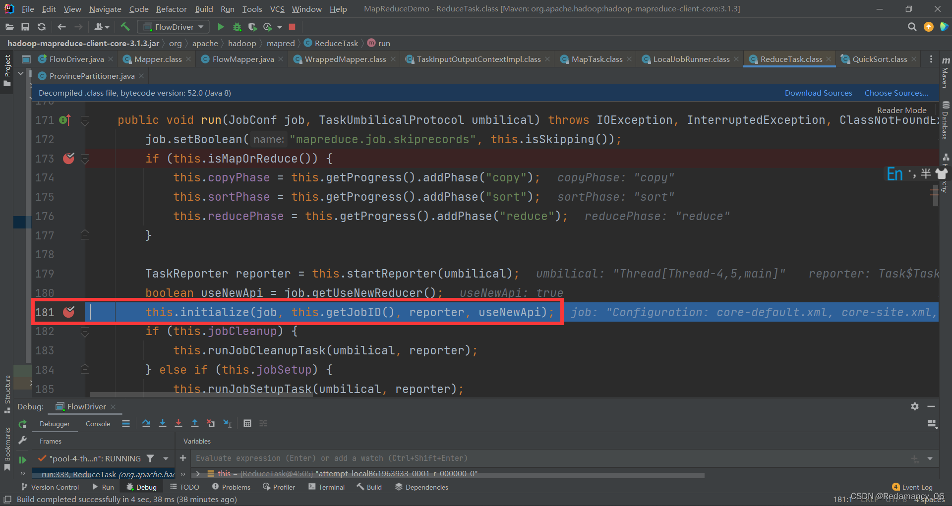Switch to Console debugger tab

(98, 424)
